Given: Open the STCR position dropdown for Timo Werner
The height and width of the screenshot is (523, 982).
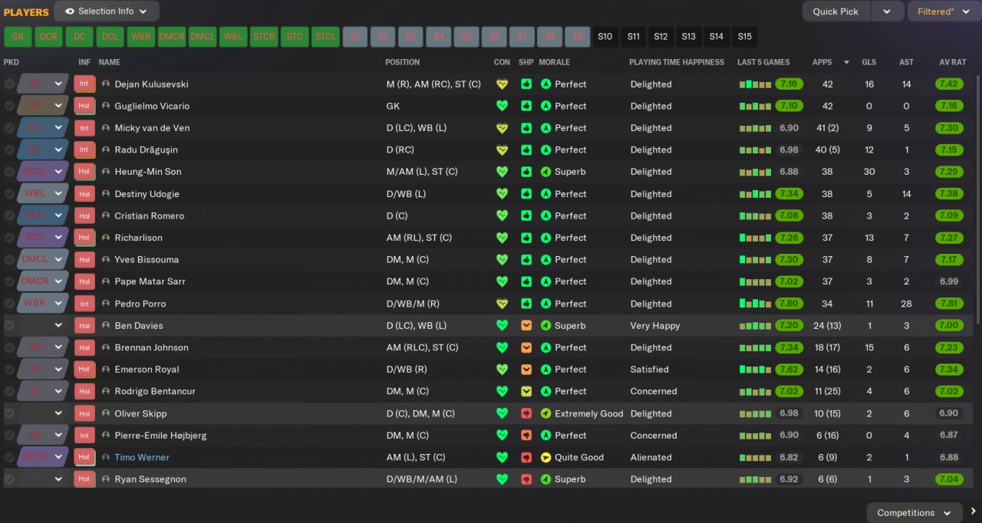Looking at the screenshot, I should click(43, 458).
